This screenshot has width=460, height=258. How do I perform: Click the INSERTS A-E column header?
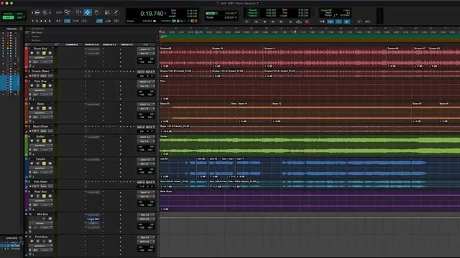(92, 44)
